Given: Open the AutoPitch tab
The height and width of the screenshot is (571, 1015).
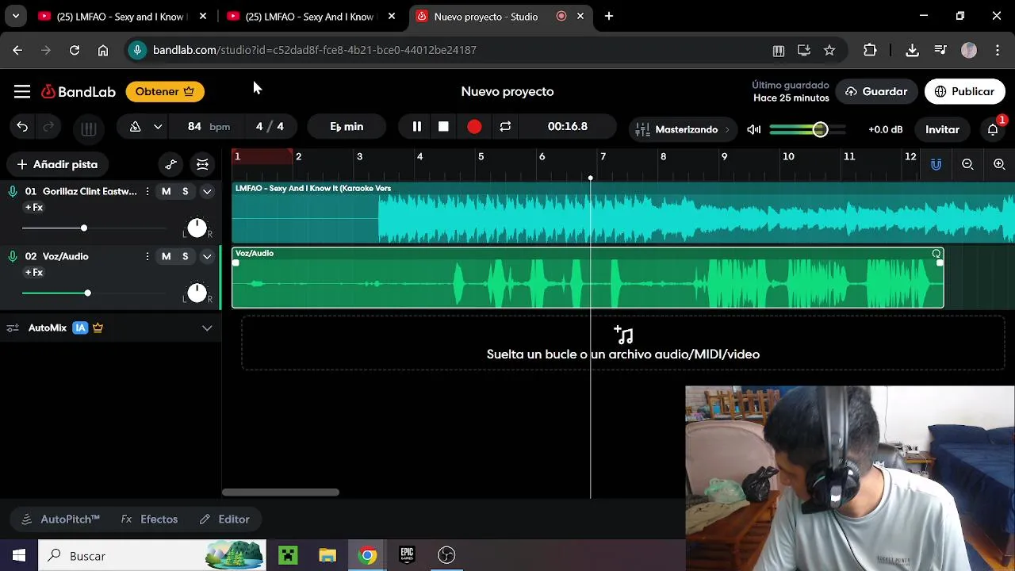Looking at the screenshot, I should (61, 519).
